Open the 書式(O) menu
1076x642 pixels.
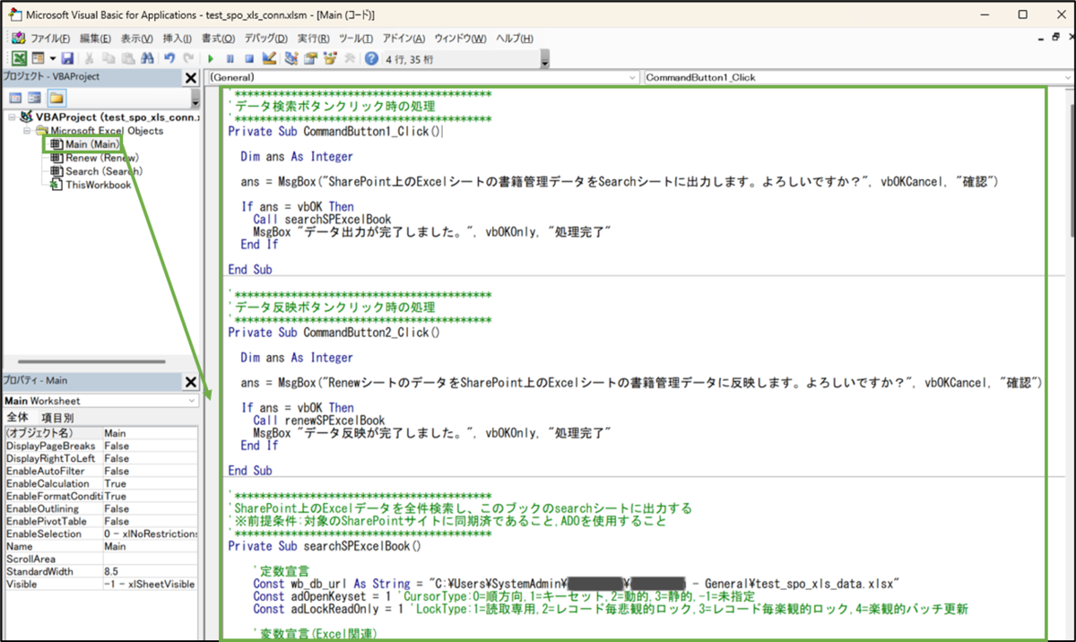pyautogui.click(x=218, y=39)
